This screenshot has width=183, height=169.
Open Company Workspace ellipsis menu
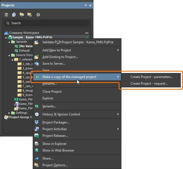(87, 33)
